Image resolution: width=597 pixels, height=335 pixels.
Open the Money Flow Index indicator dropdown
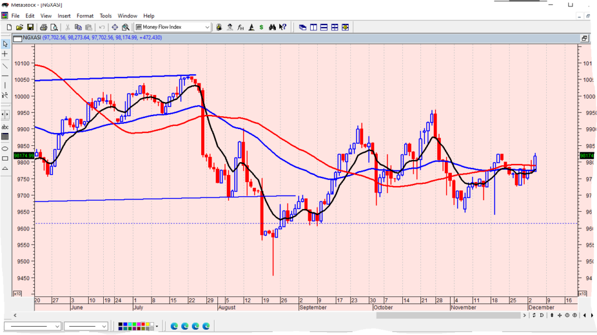[x=207, y=27]
